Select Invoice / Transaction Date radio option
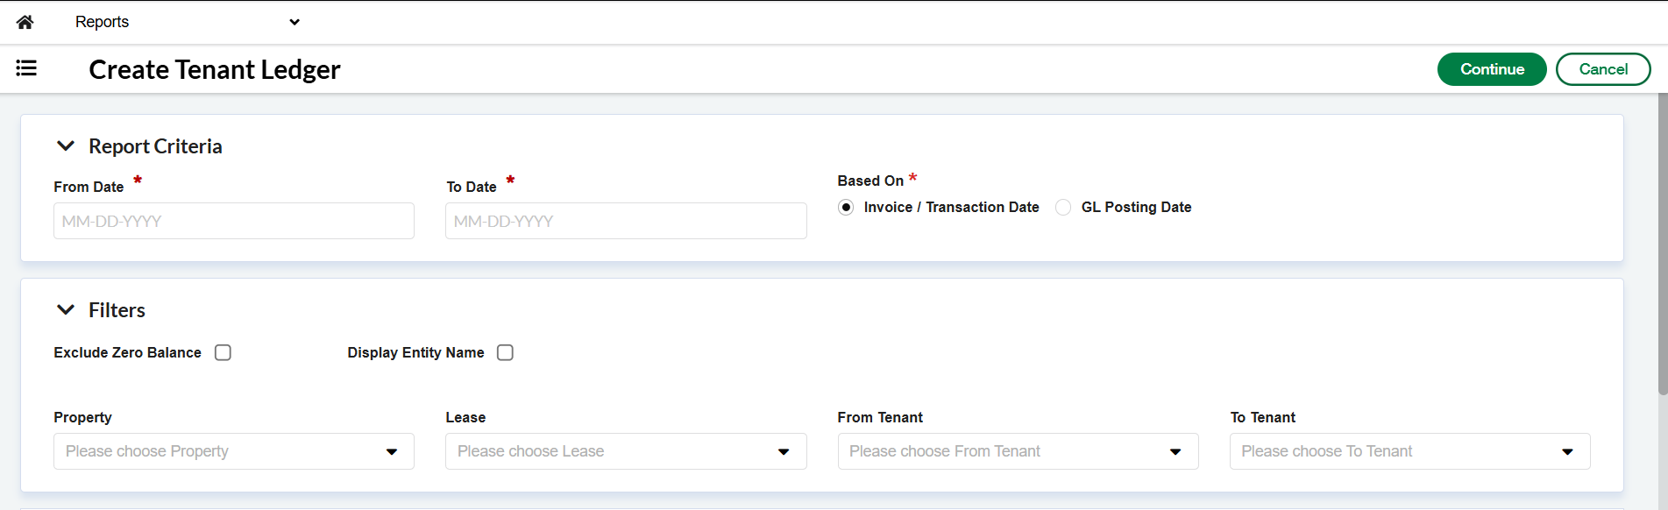The height and width of the screenshot is (510, 1668). point(846,208)
